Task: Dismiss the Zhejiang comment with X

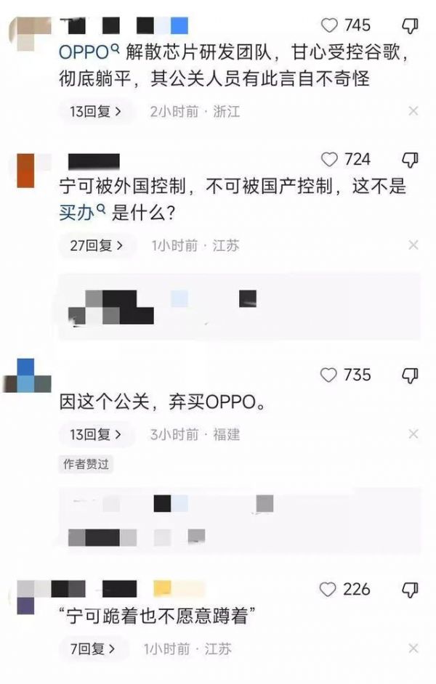Action: [x=413, y=111]
